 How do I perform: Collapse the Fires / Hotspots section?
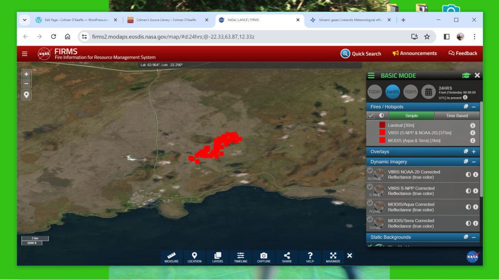(x=473, y=106)
